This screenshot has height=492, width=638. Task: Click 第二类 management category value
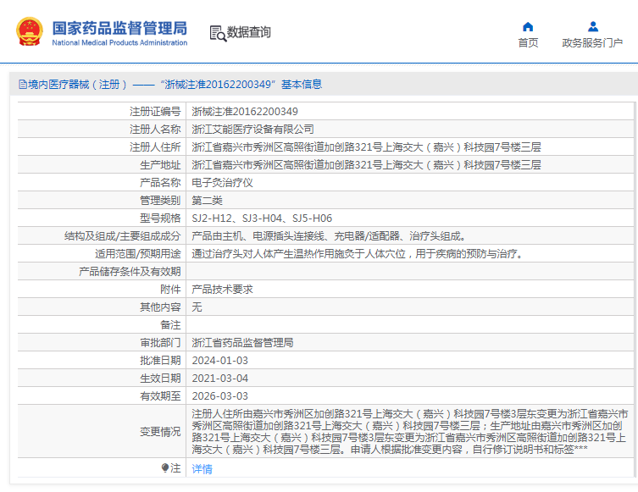207,201
